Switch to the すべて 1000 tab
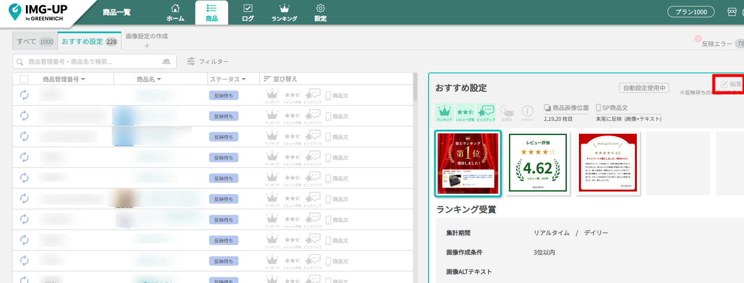This screenshot has width=744, height=283. pyautogui.click(x=35, y=41)
